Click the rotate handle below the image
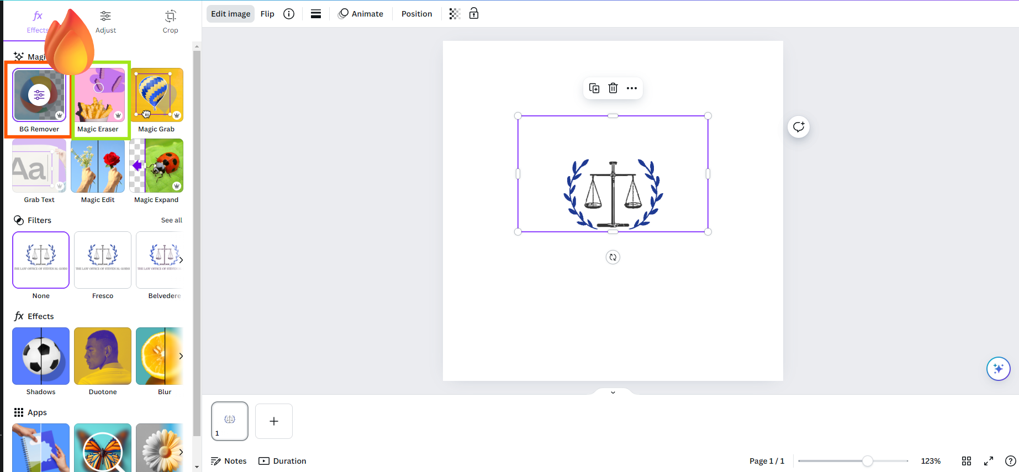Screen dimensions: 1019x472 click(x=613, y=257)
